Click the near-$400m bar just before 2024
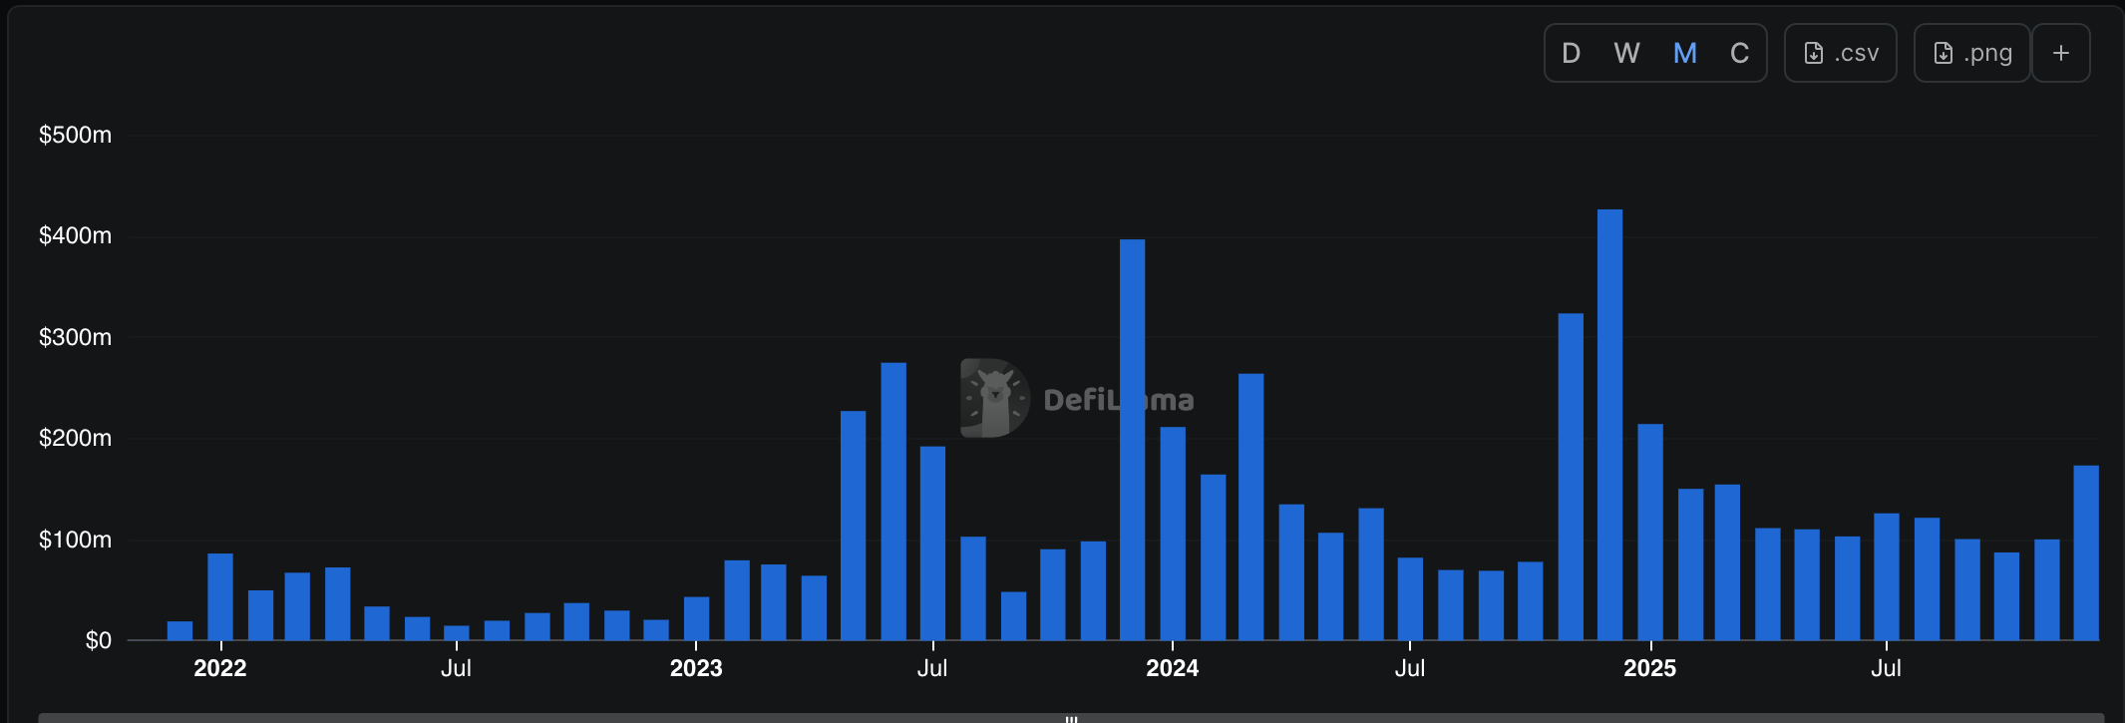2125x723 pixels. [1133, 440]
